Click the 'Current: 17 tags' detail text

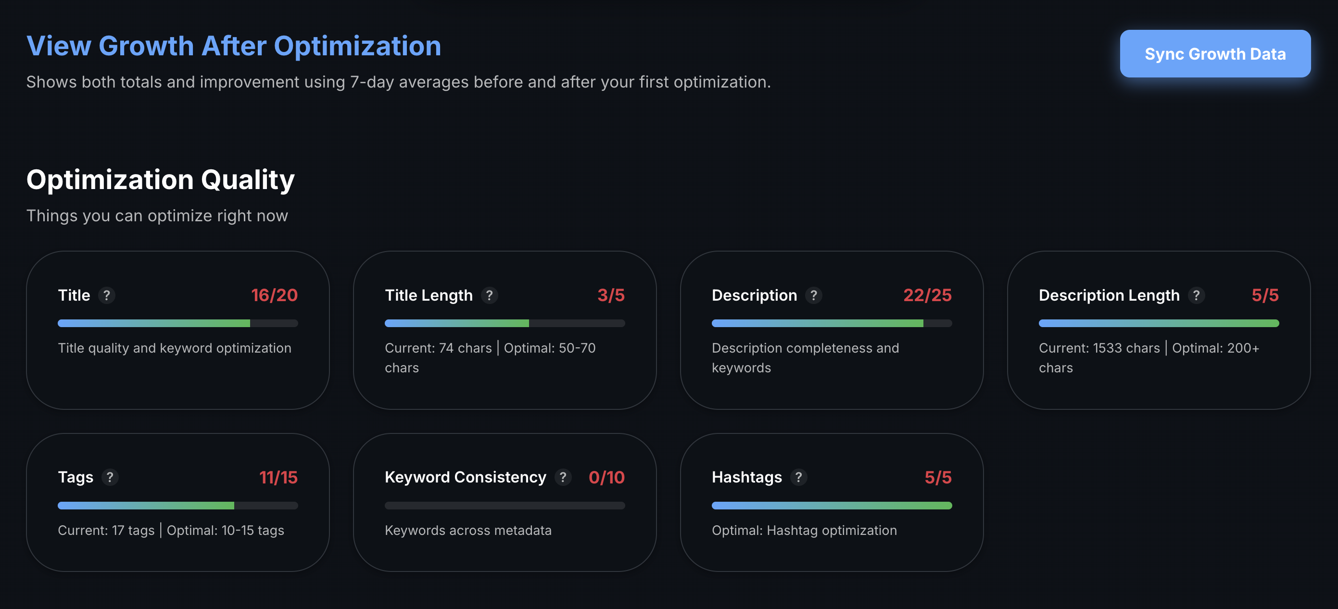(106, 531)
